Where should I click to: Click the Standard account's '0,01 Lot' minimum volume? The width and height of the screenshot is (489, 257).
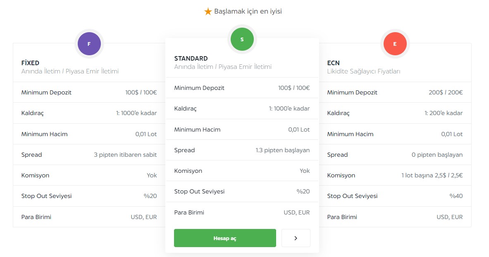pos(299,130)
